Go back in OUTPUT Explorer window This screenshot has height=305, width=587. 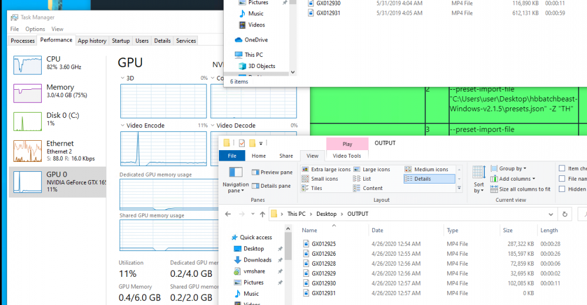228,214
